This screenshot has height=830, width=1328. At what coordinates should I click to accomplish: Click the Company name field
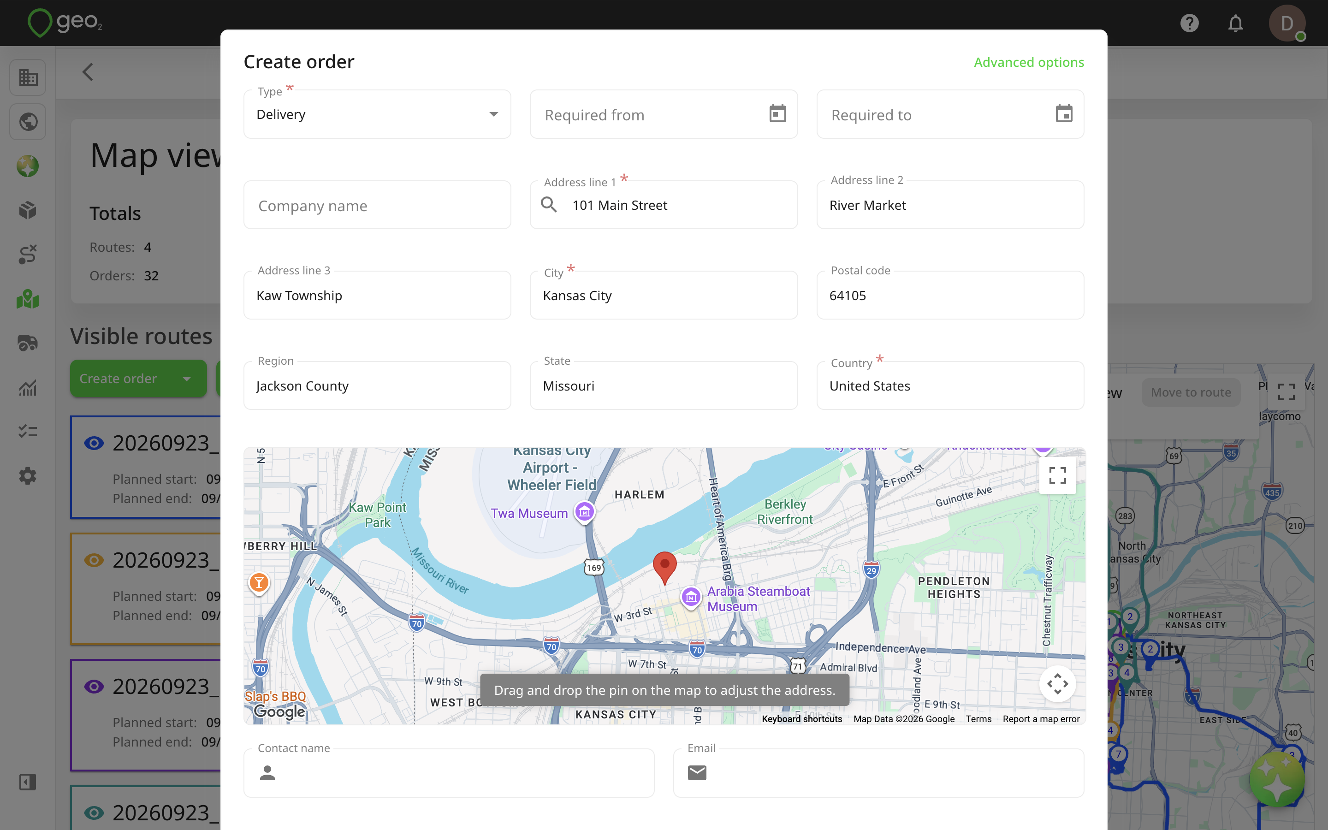pyautogui.click(x=378, y=205)
